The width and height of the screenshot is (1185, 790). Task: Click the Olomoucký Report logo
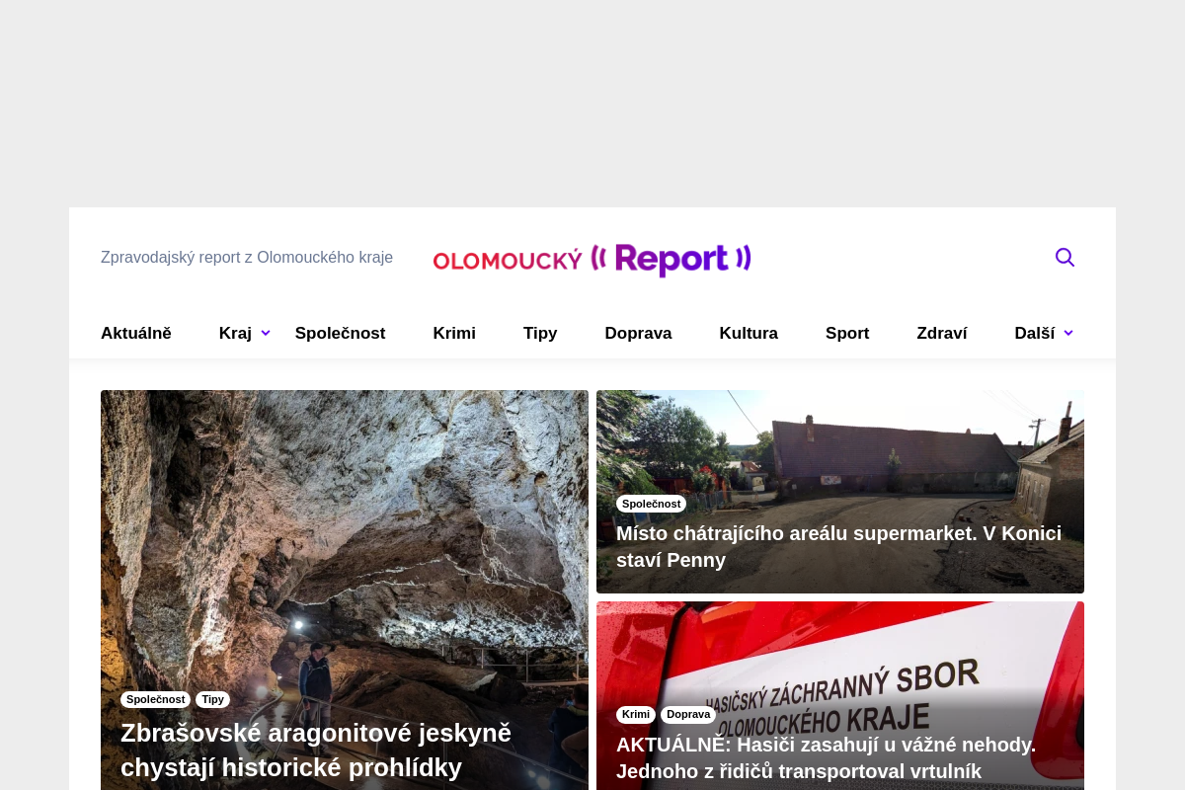pyautogui.click(x=592, y=260)
